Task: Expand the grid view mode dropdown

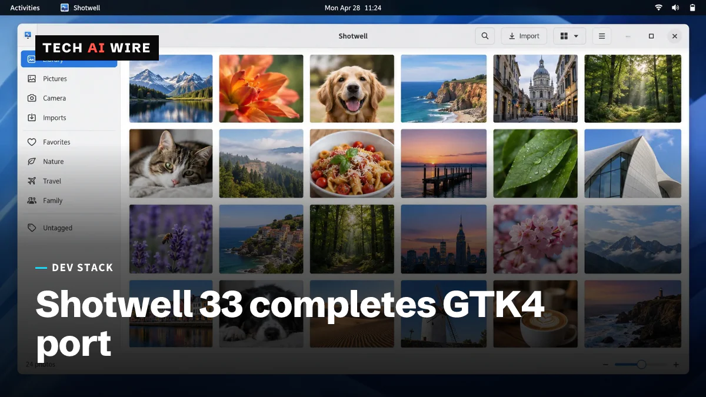Action: (569, 36)
